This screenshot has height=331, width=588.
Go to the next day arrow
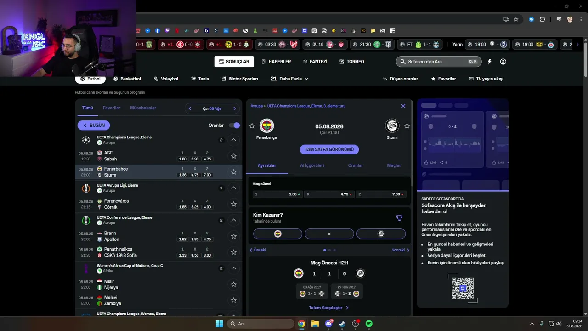[x=234, y=108]
